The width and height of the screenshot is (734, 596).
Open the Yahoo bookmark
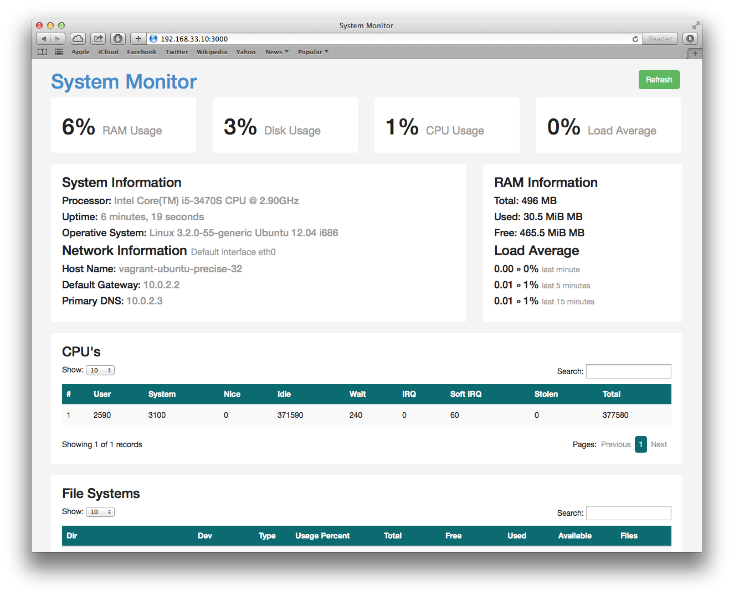click(246, 52)
